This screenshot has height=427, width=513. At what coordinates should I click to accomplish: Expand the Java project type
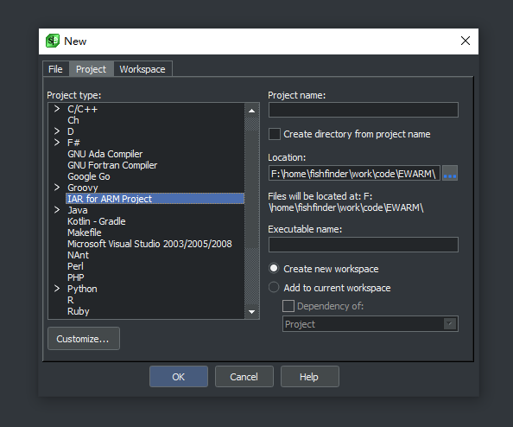57,210
